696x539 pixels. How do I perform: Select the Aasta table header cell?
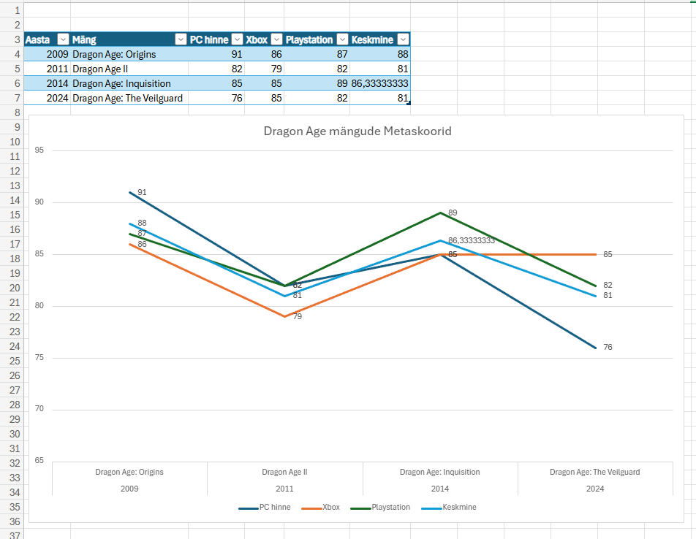(x=47, y=39)
